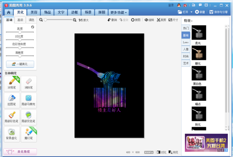Image resolution: width=233 pixels, height=157 pixels.
Task: Click the effects list scrollbar
Action: tap(226, 71)
